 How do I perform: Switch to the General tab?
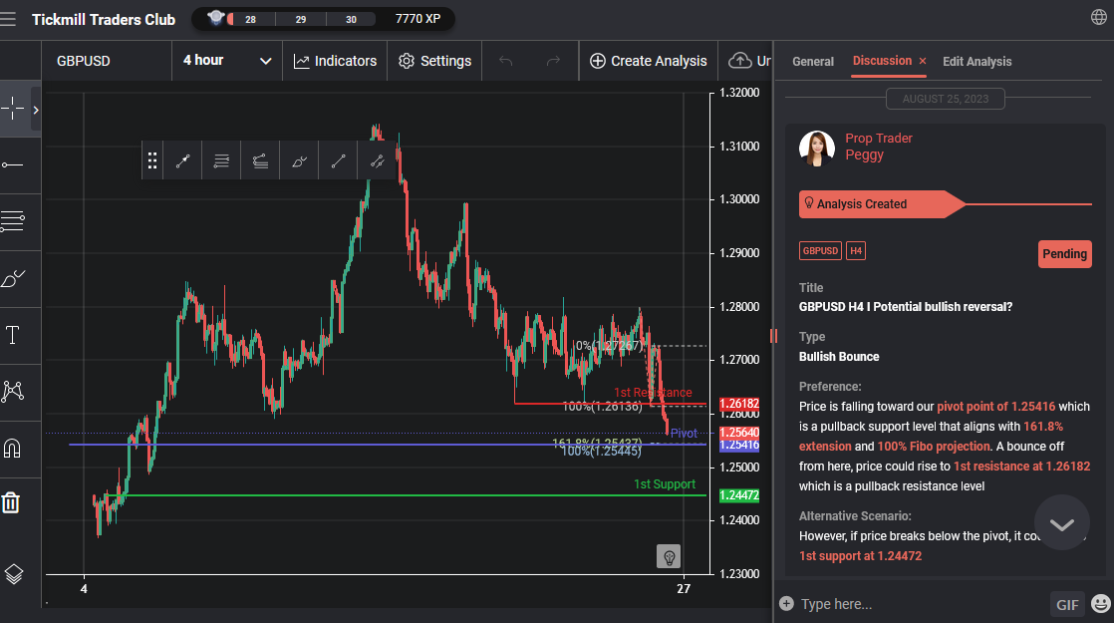click(813, 62)
